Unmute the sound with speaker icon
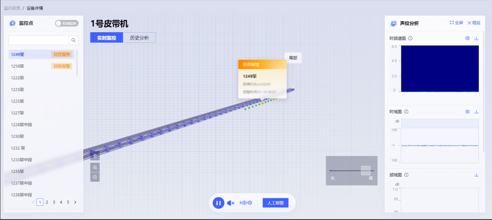The height and width of the screenshot is (220, 492). (231, 203)
